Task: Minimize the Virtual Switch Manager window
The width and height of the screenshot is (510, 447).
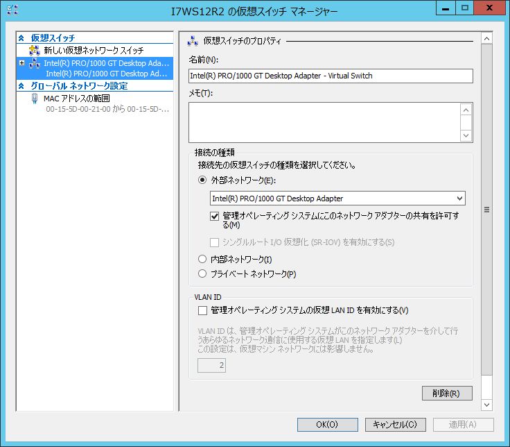Action: 446,8
